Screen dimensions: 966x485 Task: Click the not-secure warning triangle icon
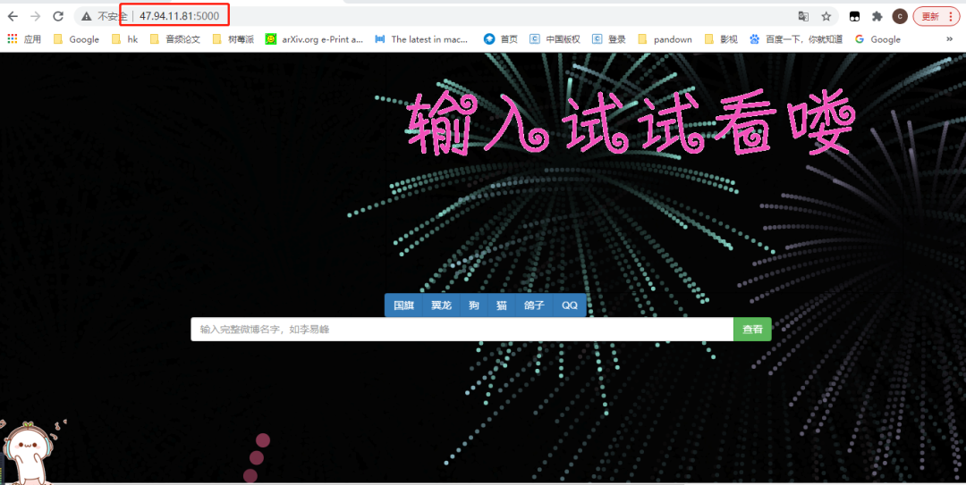pos(86,17)
